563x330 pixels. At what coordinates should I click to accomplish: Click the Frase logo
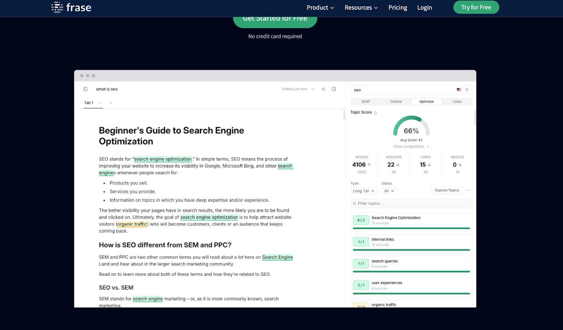pos(71,7)
